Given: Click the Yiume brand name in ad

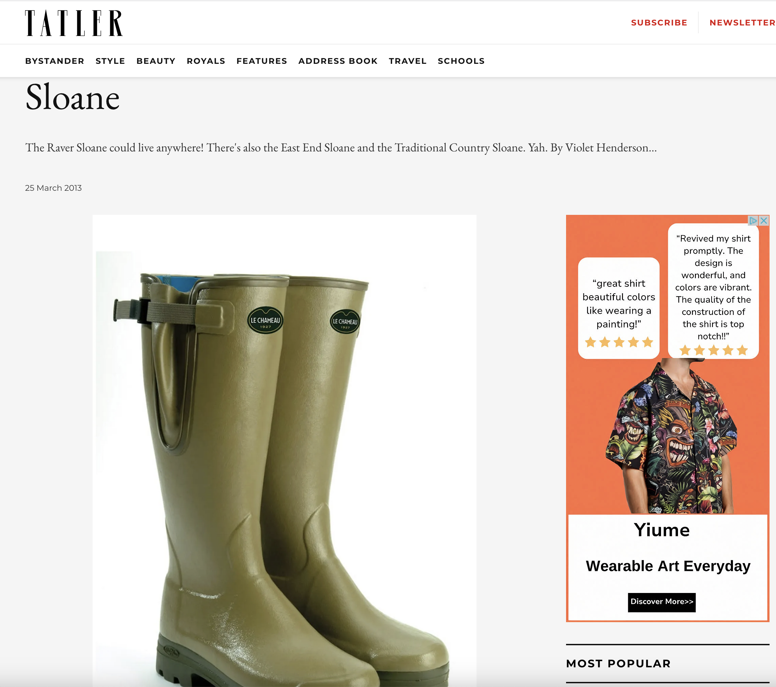Looking at the screenshot, I should point(662,530).
